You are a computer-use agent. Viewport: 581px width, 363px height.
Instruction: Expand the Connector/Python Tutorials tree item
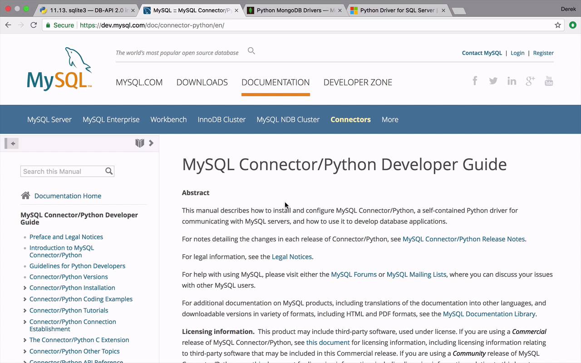25,310
